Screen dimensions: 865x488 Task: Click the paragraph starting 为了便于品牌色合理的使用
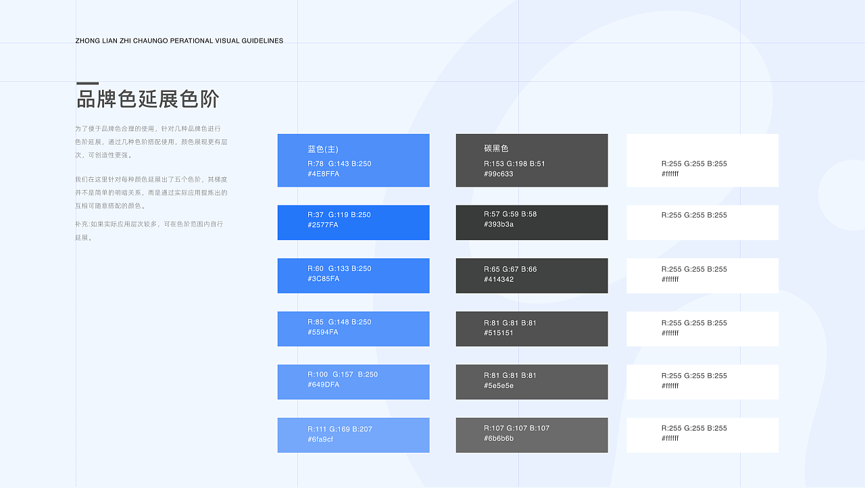click(x=151, y=141)
